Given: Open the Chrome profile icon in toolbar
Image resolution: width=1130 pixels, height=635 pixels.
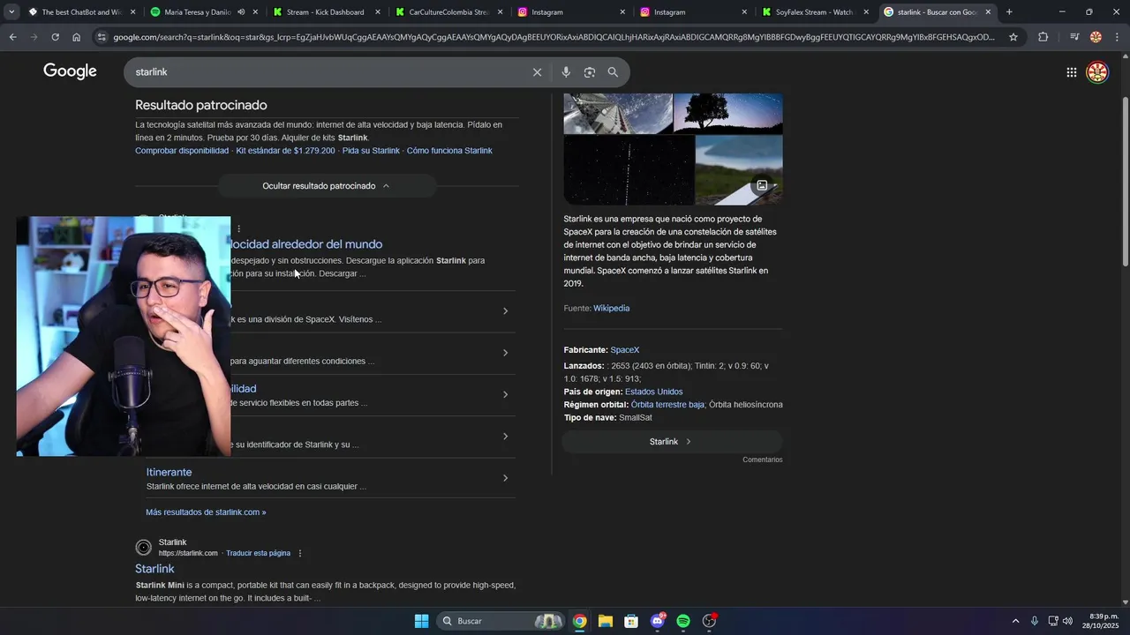Looking at the screenshot, I should (x=1096, y=37).
